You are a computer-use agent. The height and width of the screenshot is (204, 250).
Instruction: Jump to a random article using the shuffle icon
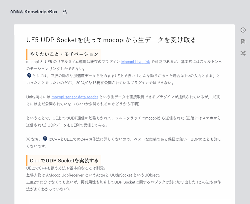[243, 53]
